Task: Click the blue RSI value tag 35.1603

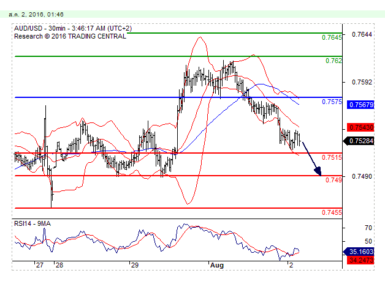Action: tap(359, 252)
